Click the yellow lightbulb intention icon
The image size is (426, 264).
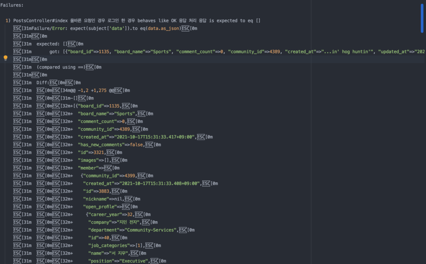(5, 58)
